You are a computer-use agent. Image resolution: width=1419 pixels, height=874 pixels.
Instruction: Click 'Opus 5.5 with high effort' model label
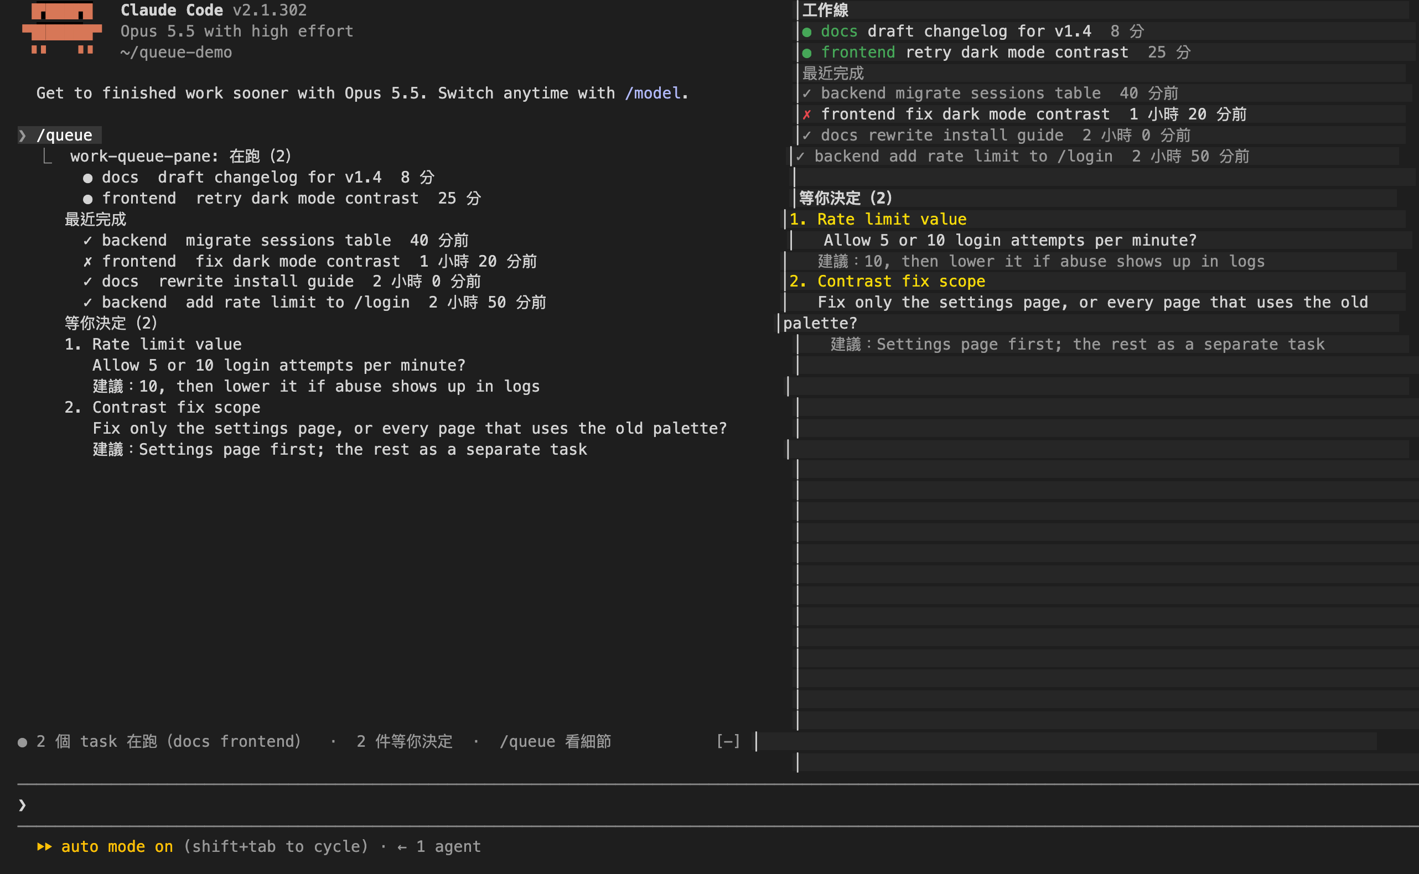click(x=236, y=31)
